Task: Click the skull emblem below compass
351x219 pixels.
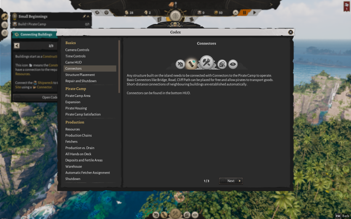Action: click(175, 24)
